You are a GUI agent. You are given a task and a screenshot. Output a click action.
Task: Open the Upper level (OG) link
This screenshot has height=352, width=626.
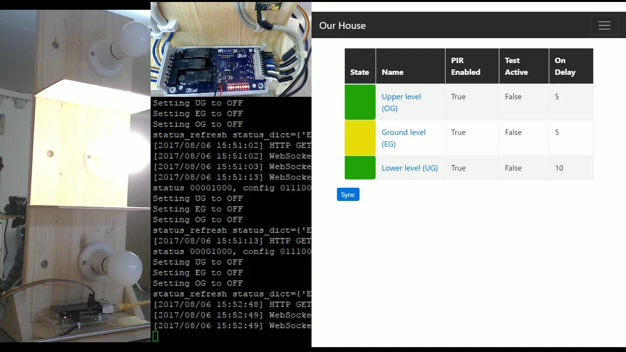pyautogui.click(x=401, y=102)
